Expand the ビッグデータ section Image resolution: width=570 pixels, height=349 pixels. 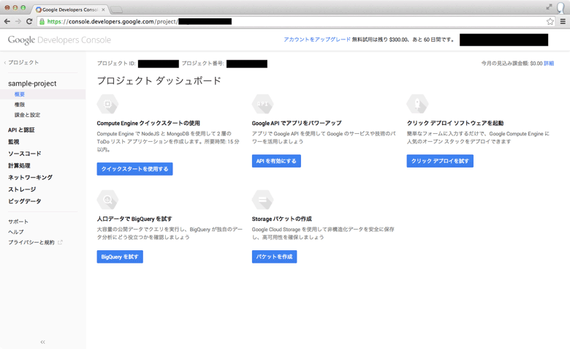pyautogui.click(x=25, y=201)
